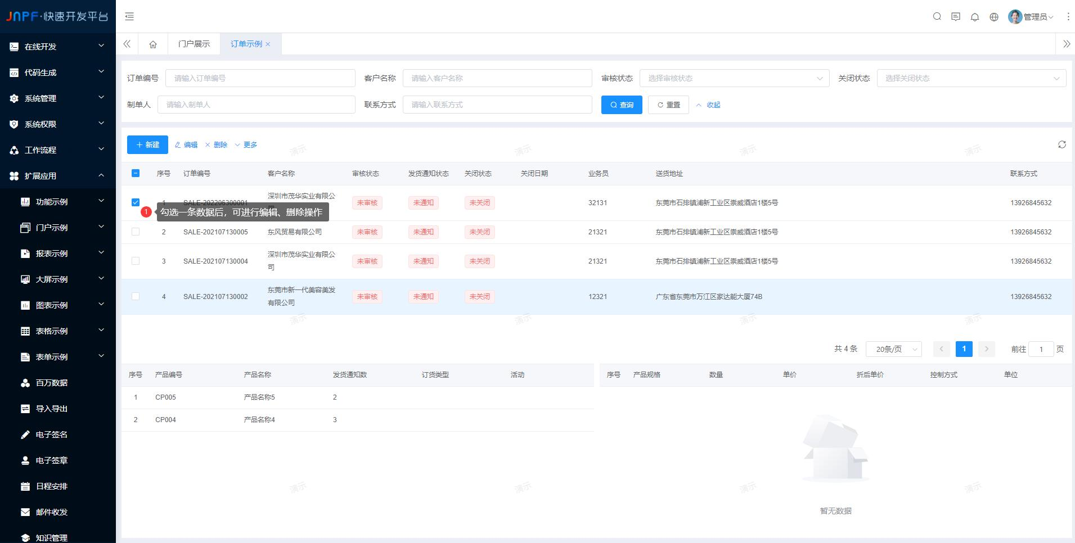This screenshot has width=1075, height=543.
Task: Uncheck the checkbox for order row 1
Action: [x=136, y=202]
